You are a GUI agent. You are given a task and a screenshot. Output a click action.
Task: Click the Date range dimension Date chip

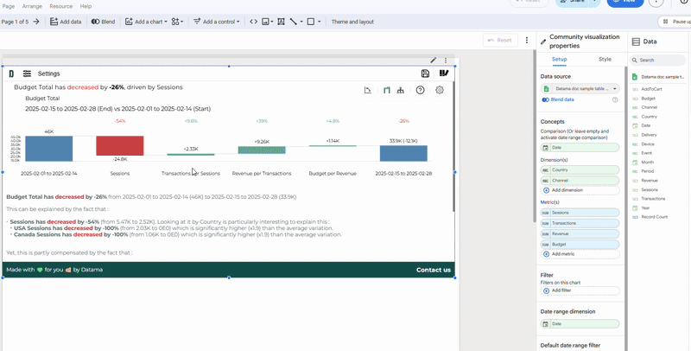pos(580,323)
